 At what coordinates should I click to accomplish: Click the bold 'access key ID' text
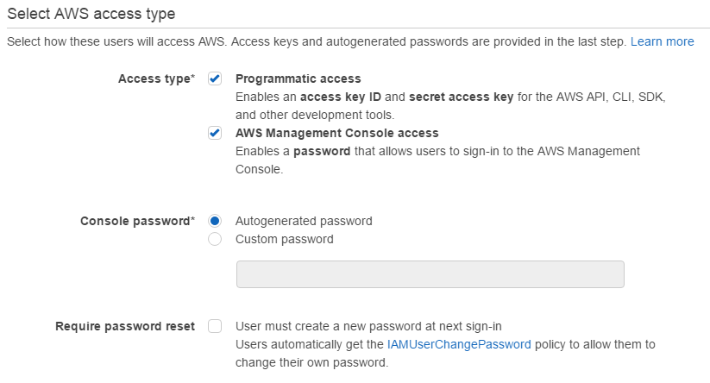[341, 97]
